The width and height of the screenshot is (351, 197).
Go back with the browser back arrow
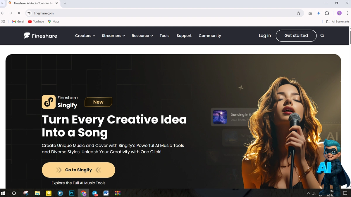3,13
